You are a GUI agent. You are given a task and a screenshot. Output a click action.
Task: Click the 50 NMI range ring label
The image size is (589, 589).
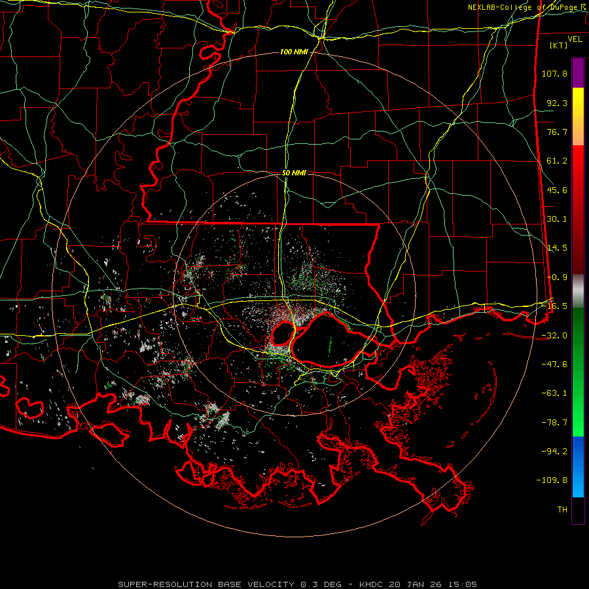[294, 173]
